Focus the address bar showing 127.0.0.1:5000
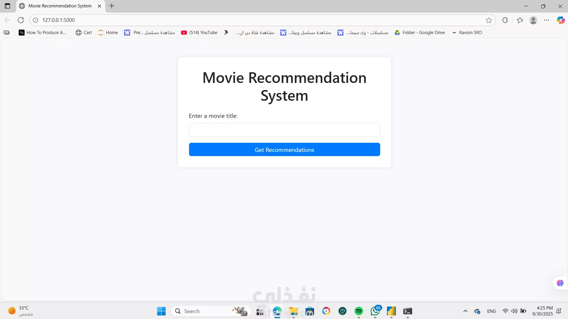The height and width of the screenshot is (319, 568). (262, 20)
